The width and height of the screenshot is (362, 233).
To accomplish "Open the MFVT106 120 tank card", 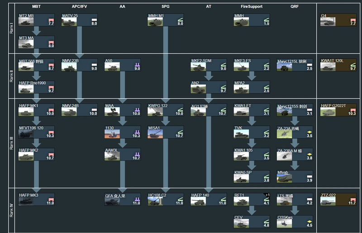I will (37, 132).
